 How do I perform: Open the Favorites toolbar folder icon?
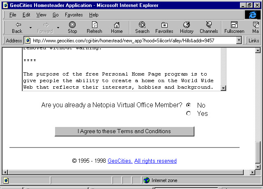164,25
